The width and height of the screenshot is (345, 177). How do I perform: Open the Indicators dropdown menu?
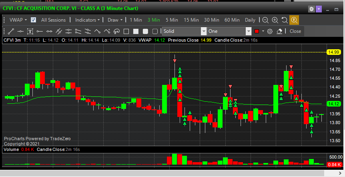(87, 20)
